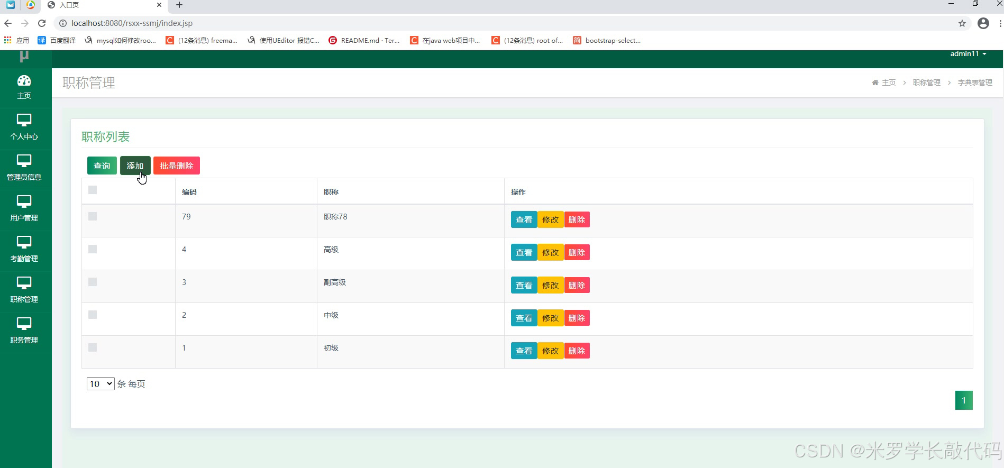Delete the 职称78 row with 删除
The image size is (1004, 468).
coord(577,219)
